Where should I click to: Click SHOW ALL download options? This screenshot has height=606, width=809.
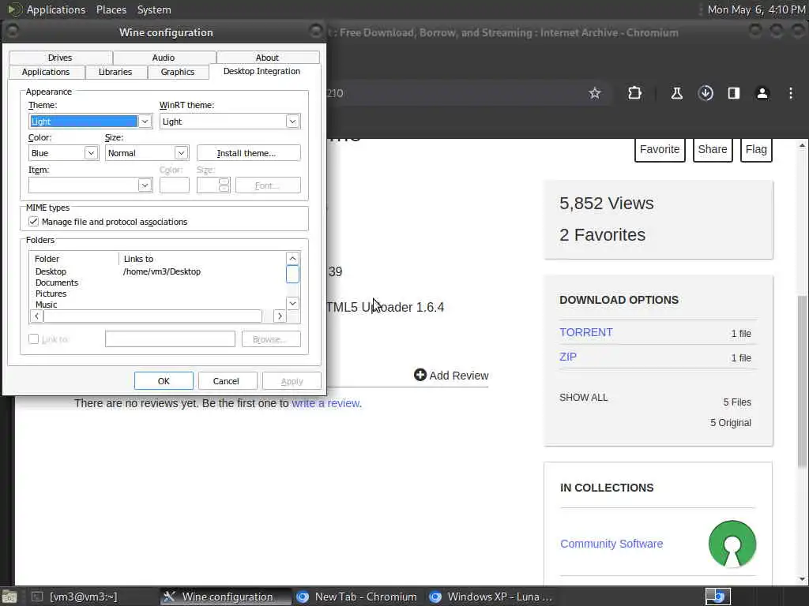tap(584, 398)
